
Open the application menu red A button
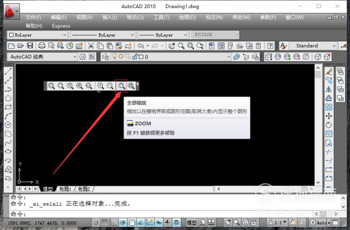pyautogui.click(x=12, y=11)
